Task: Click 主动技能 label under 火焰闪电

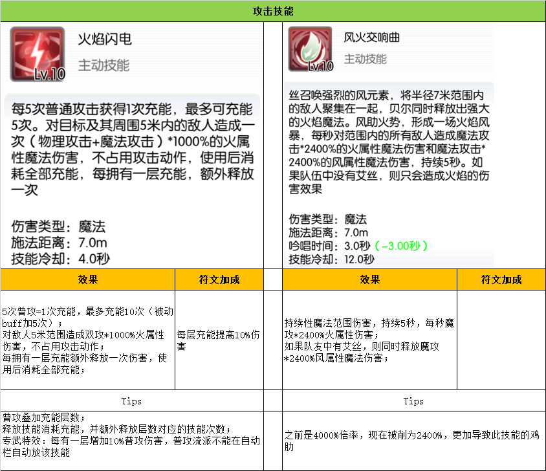Action: pos(104,65)
